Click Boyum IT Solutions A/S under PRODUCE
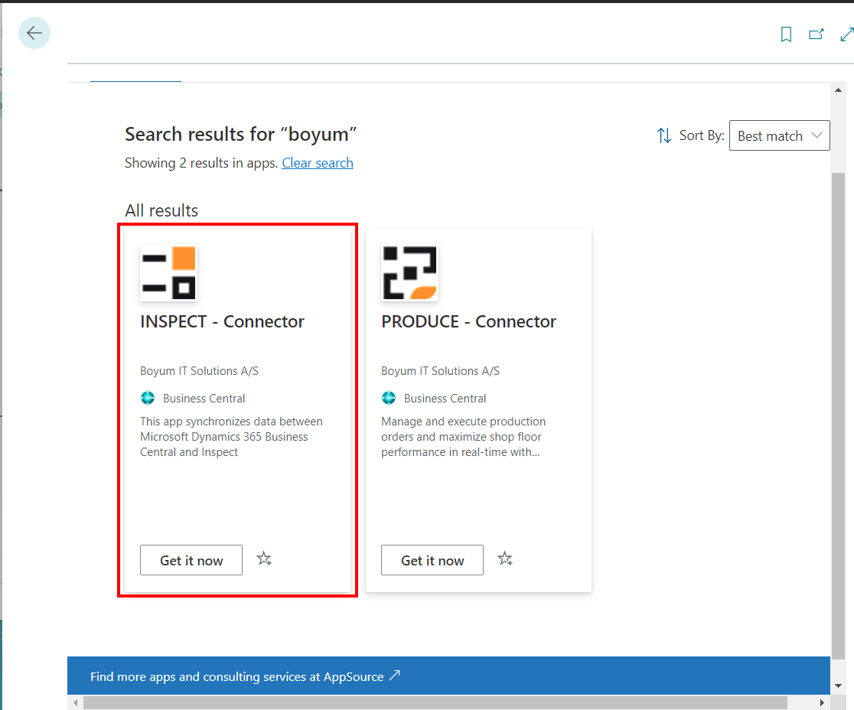Image resolution: width=854 pixels, height=710 pixels. pos(440,371)
